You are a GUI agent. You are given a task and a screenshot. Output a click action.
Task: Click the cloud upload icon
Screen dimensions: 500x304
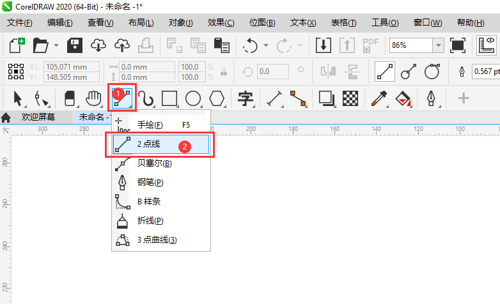[122, 45]
